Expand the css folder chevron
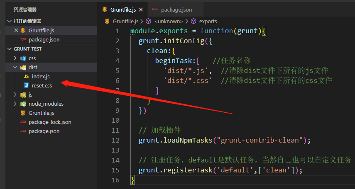 coord(15,58)
